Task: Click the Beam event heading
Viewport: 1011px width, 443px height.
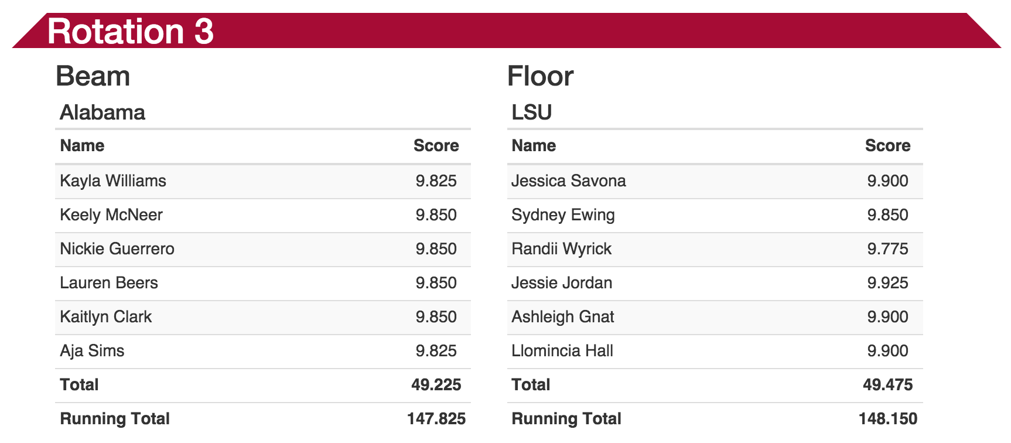Action: 93,76
